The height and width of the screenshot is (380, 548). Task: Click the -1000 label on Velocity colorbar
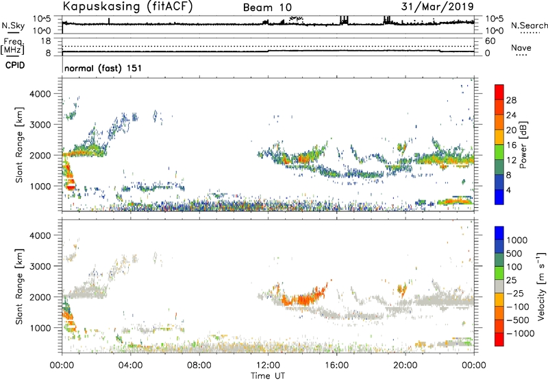click(x=520, y=333)
